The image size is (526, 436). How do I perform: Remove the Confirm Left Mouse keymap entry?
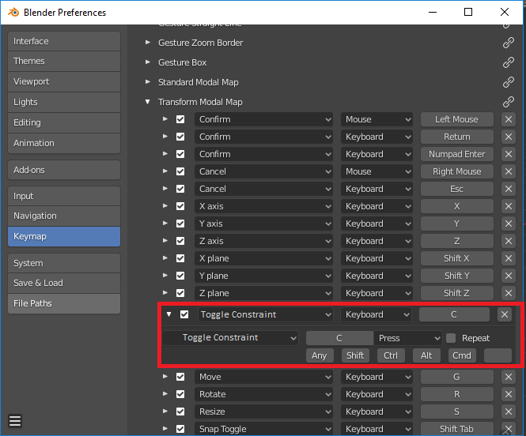coord(509,119)
